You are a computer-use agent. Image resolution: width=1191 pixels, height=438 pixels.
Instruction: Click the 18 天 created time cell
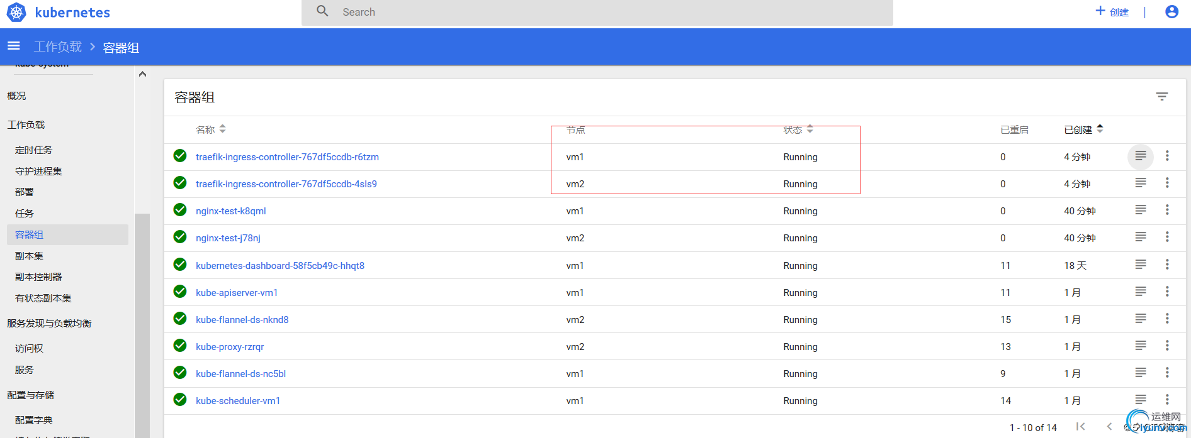[x=1075, y=266]
